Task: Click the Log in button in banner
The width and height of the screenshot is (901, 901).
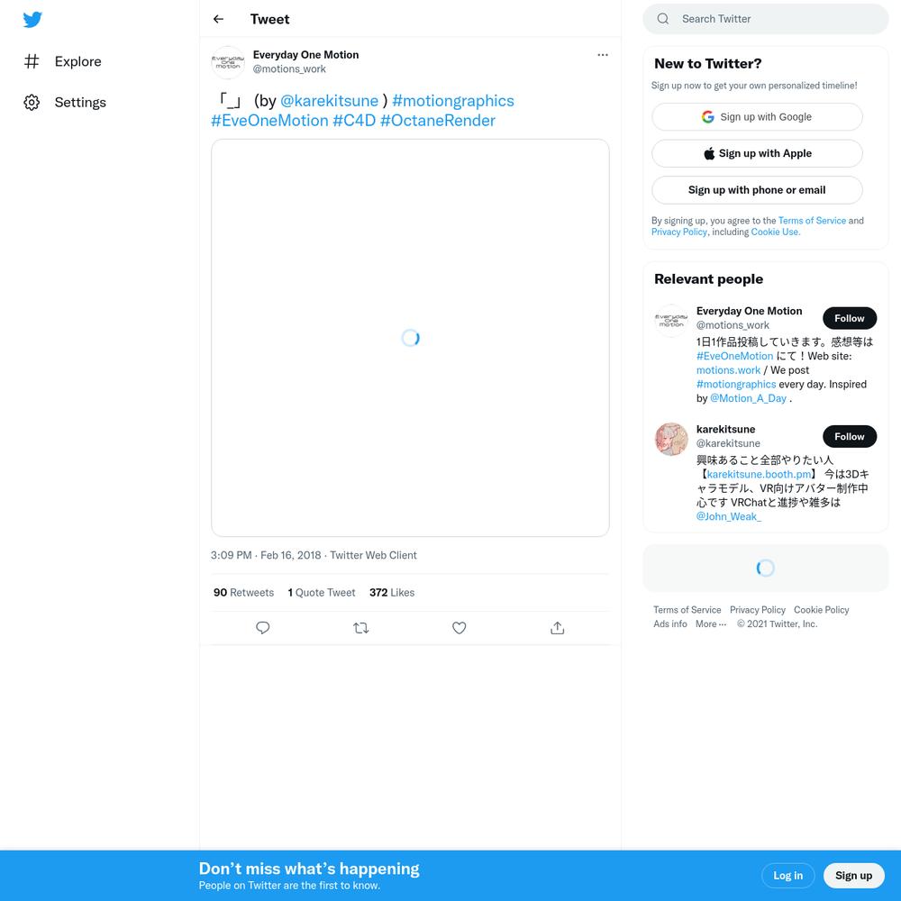Action: coord(787,875)
